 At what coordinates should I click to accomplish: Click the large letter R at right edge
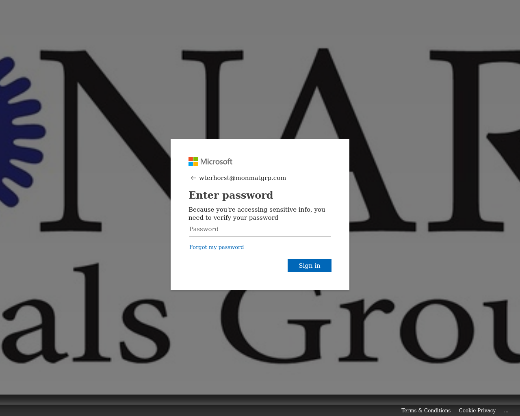click(x=475, y=140)
